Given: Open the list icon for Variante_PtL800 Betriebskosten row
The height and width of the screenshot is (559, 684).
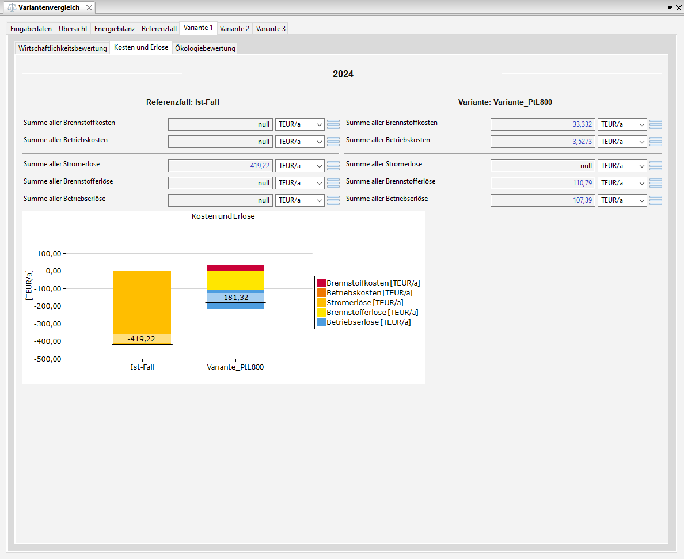Looking at the screenshot, I should pos(656,142).
